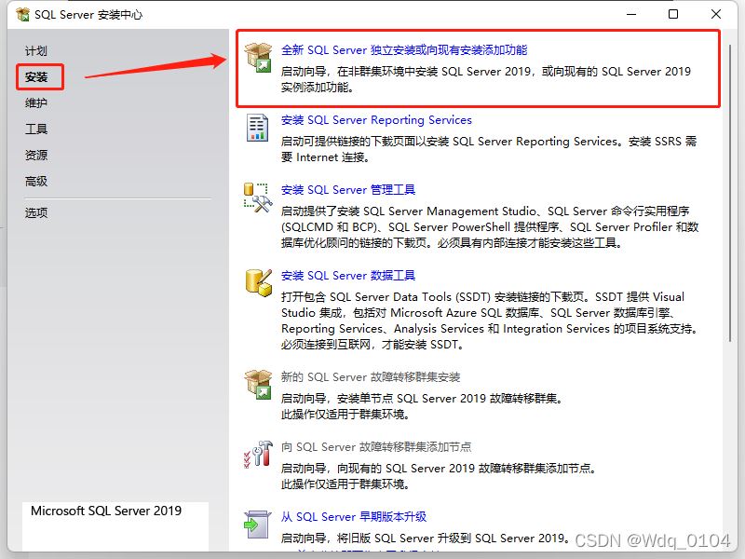
Task: Open 全新 SQL Server 独立安装 link
Action: (404, 50)
